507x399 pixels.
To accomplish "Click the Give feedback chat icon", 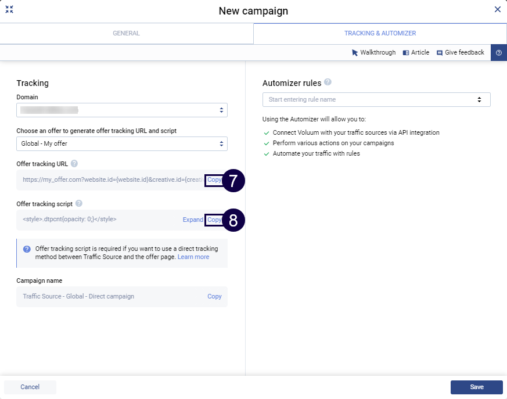I will [440, 53].
